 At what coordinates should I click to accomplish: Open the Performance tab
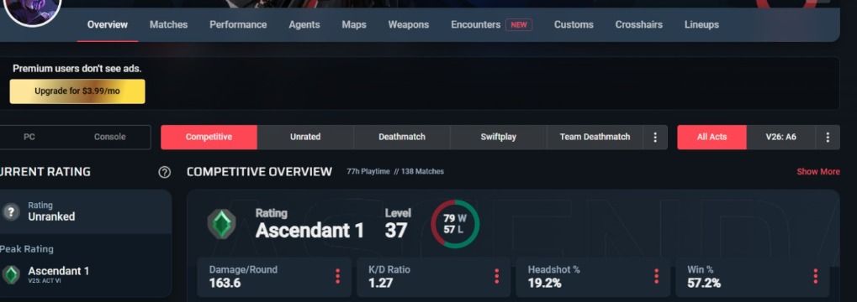[238, 24]
